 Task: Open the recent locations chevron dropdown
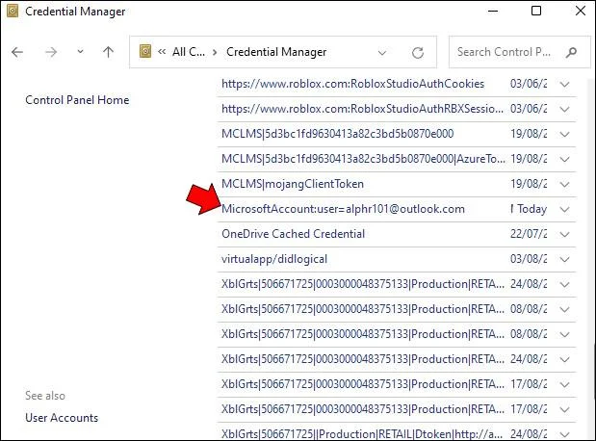click(80, 51)
